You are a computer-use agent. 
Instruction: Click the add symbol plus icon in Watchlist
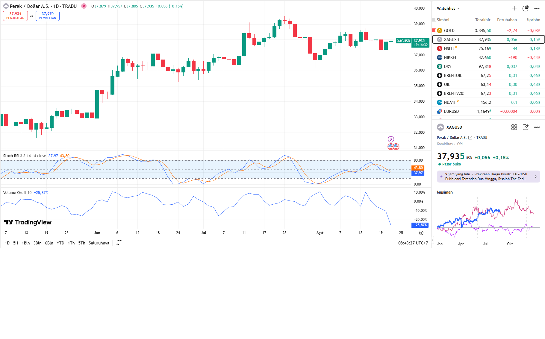[514, 8]
